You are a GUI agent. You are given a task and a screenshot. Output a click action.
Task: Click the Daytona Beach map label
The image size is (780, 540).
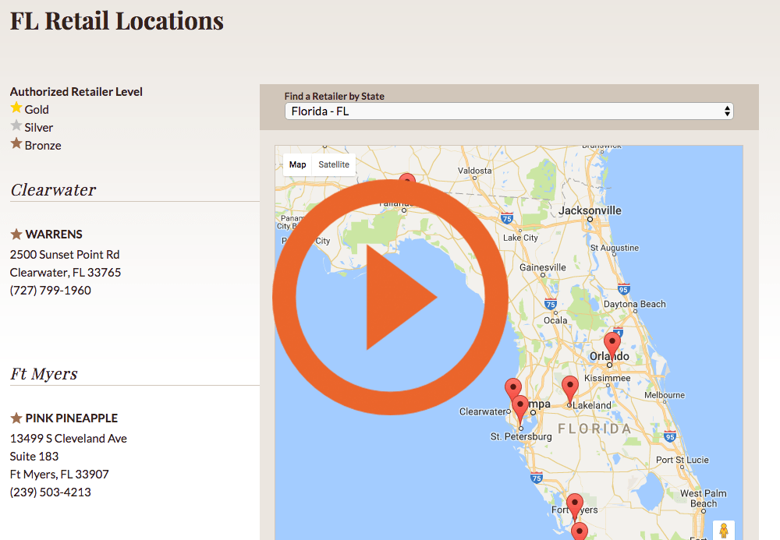click(635, 304)
